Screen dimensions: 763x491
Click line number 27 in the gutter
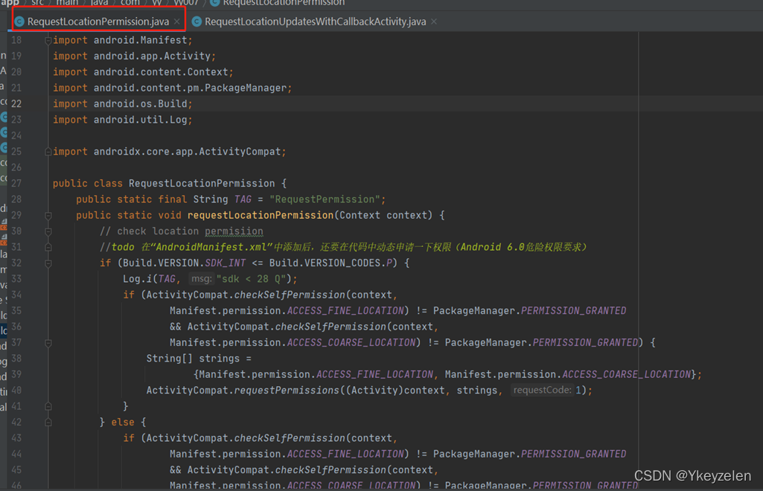(x=16, y=183)
